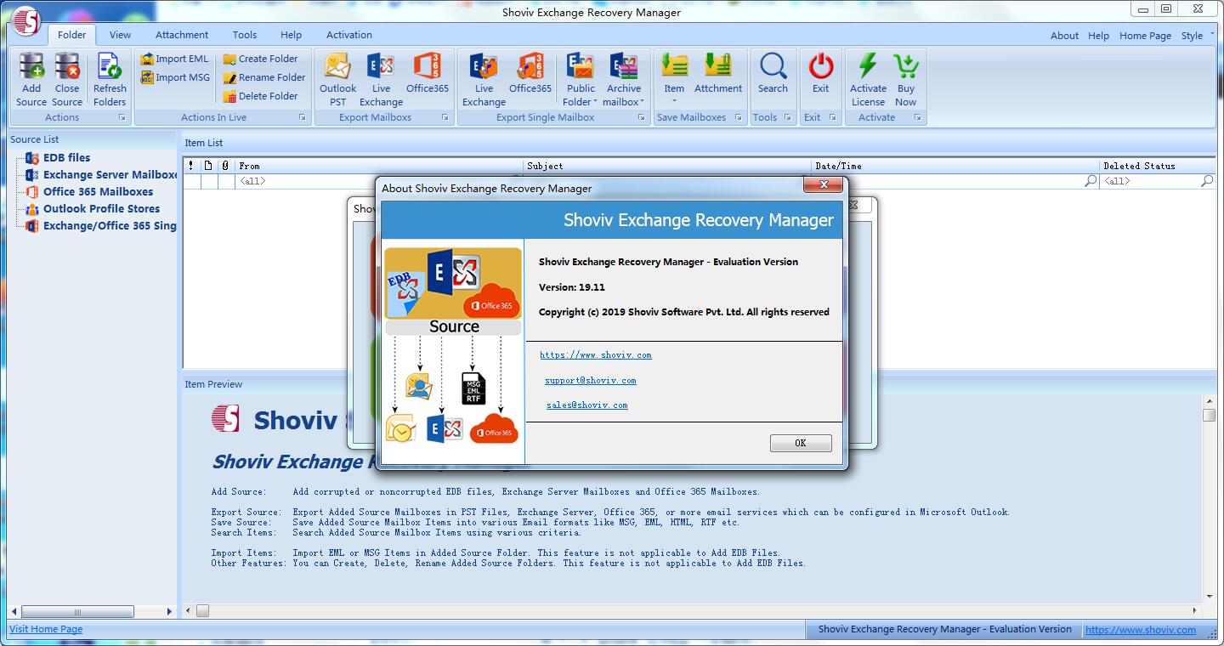Choose Import MSG in the ribbon
The height and width of the screenshot is (646, 1224).
(175, 77)
